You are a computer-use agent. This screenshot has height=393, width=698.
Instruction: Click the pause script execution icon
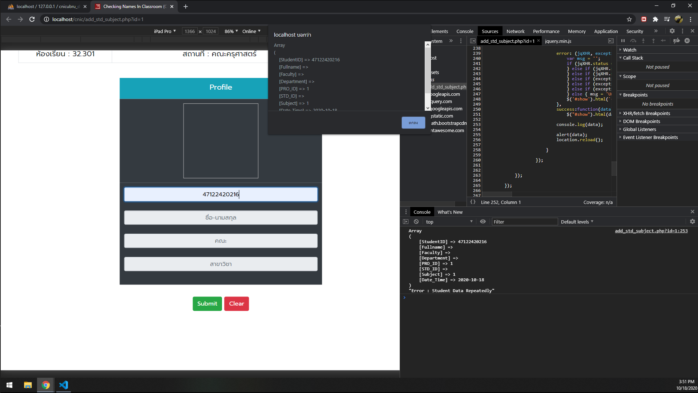623,41
